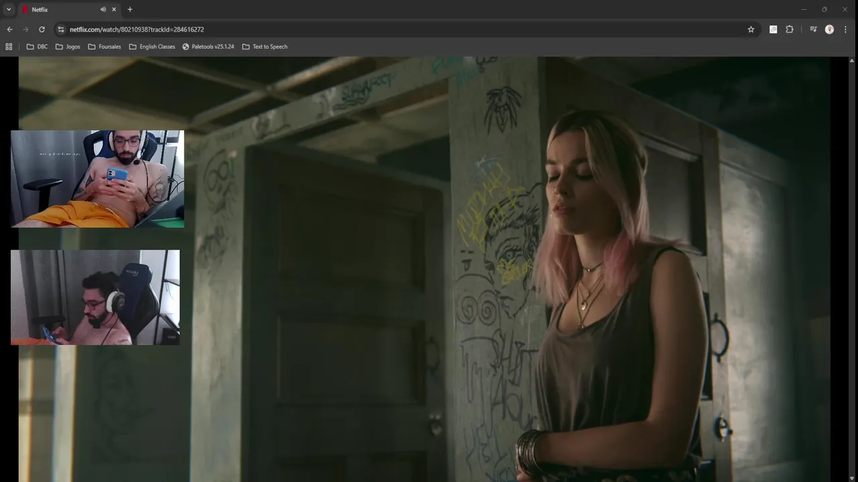View site information icon in address bar
Screen dimensions: 858x482
[x=61, y=29]
